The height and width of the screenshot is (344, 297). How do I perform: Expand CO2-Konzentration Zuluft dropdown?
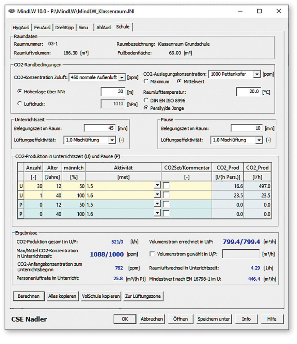(122, 78)
